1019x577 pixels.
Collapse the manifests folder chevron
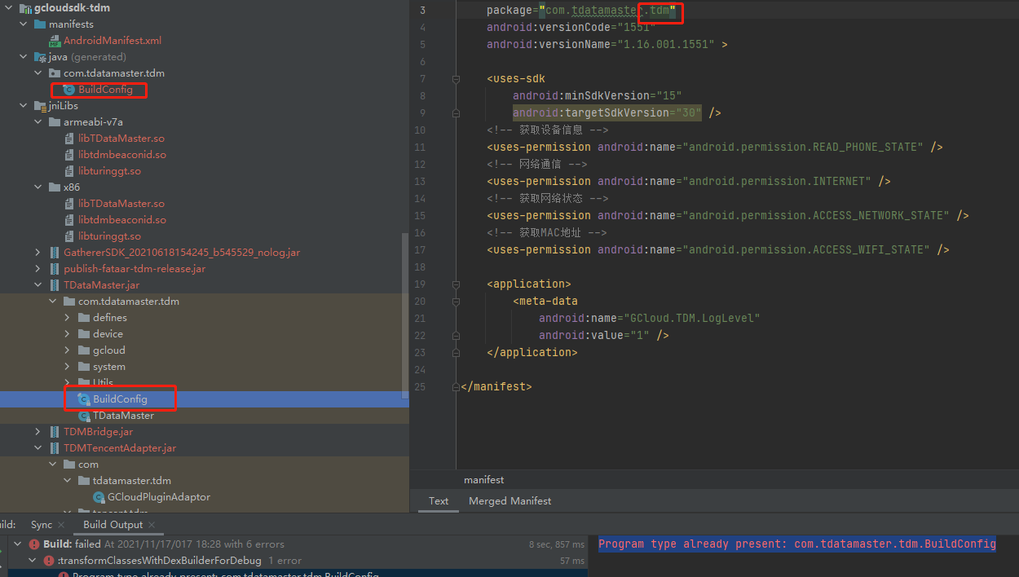pyautogui.click(x=24, y=24)
